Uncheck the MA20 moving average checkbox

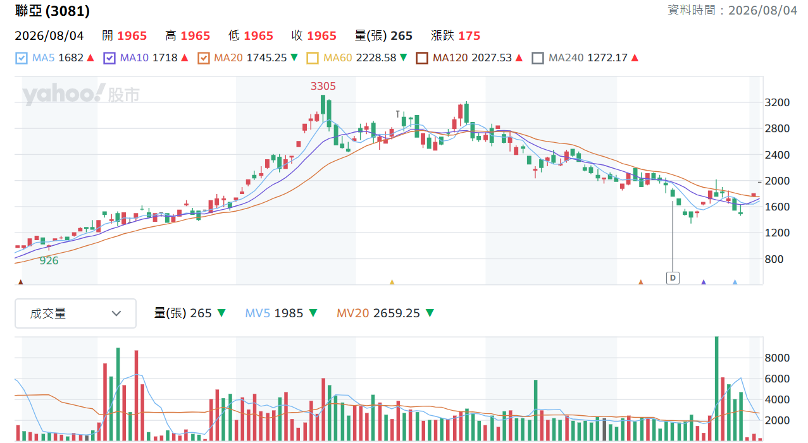click(203, 58)
